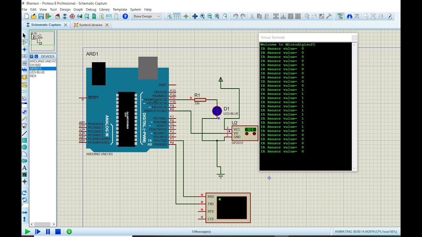Pause the running simulation
Viewport: 422px width, 237px height.
click(x=48, y=232)
